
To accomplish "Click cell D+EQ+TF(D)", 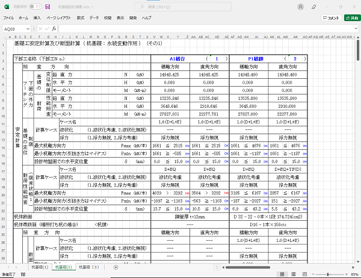I will click(x=288, y=169).
